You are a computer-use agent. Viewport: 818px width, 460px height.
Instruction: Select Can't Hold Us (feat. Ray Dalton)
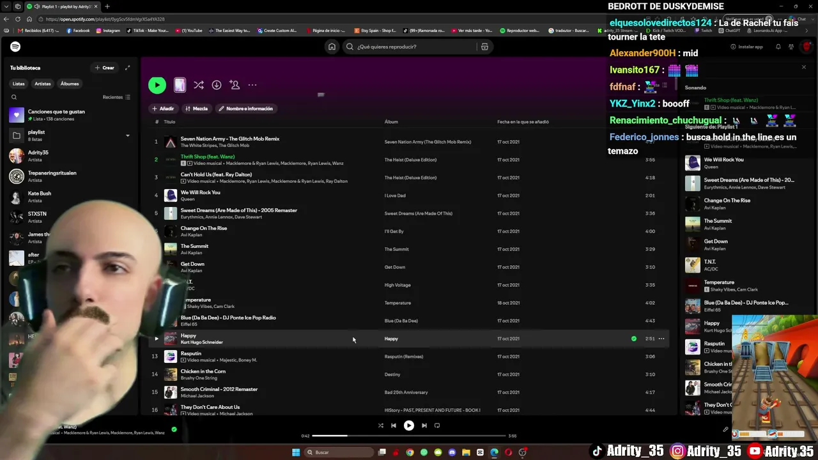click(216, 174)
